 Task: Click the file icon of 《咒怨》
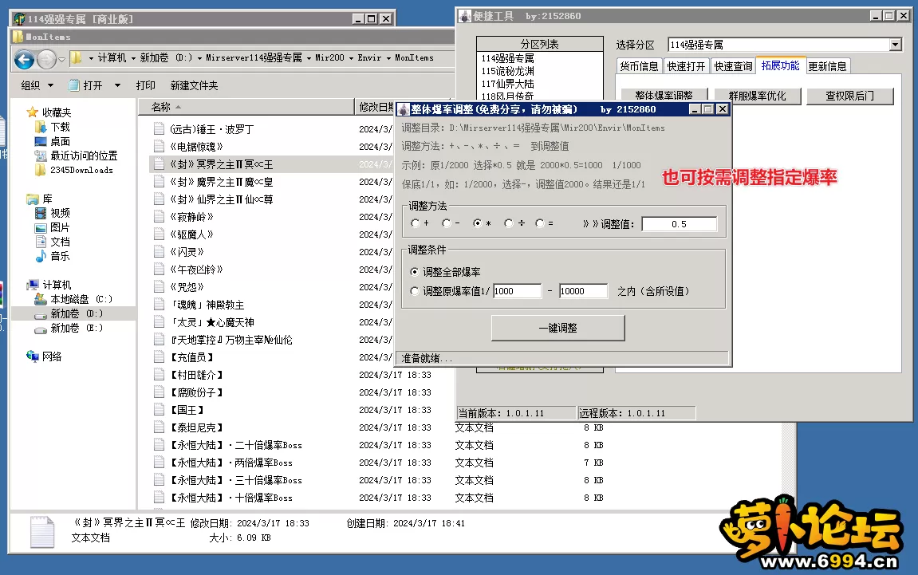[159, 287]
